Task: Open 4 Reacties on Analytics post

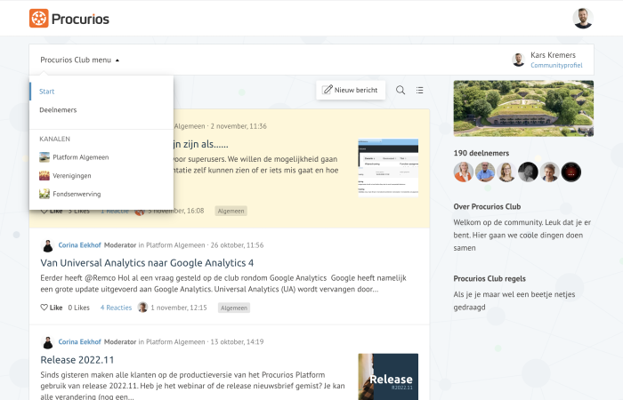Action: [116, 308]
